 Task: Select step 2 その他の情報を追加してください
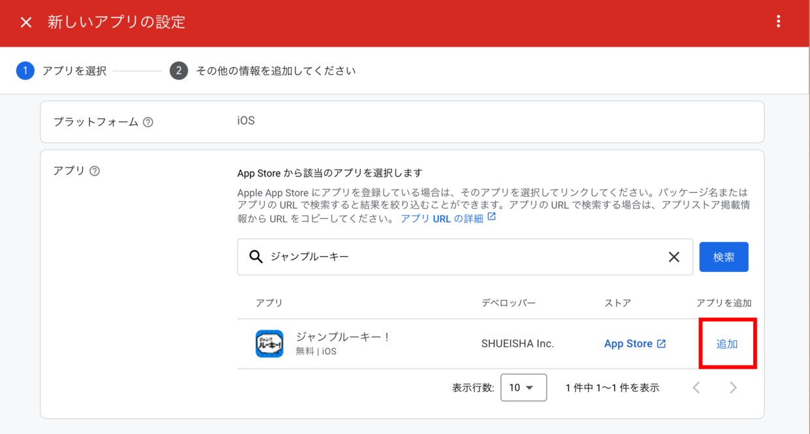[x=263, y=71]
